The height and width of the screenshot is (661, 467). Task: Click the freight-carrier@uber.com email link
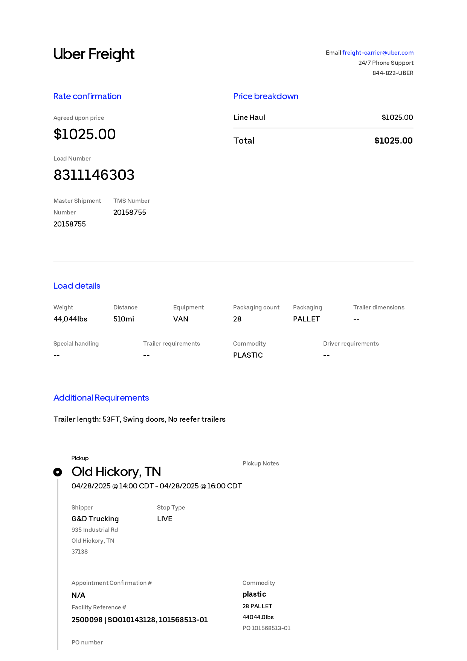(378, 53)
